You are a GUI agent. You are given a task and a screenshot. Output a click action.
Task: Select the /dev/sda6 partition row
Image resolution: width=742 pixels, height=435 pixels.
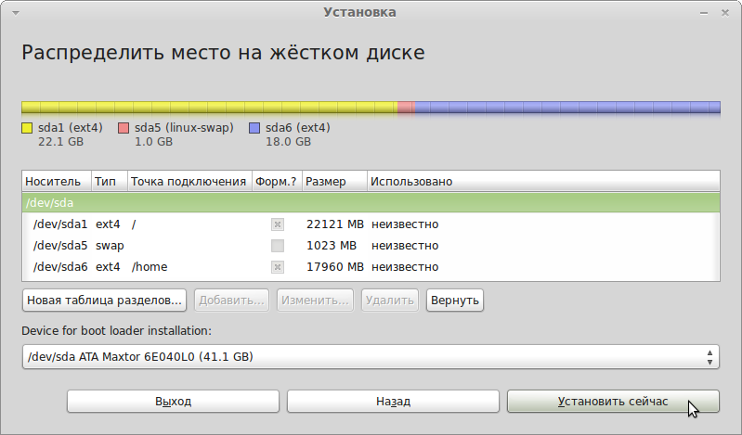point(371,267)
